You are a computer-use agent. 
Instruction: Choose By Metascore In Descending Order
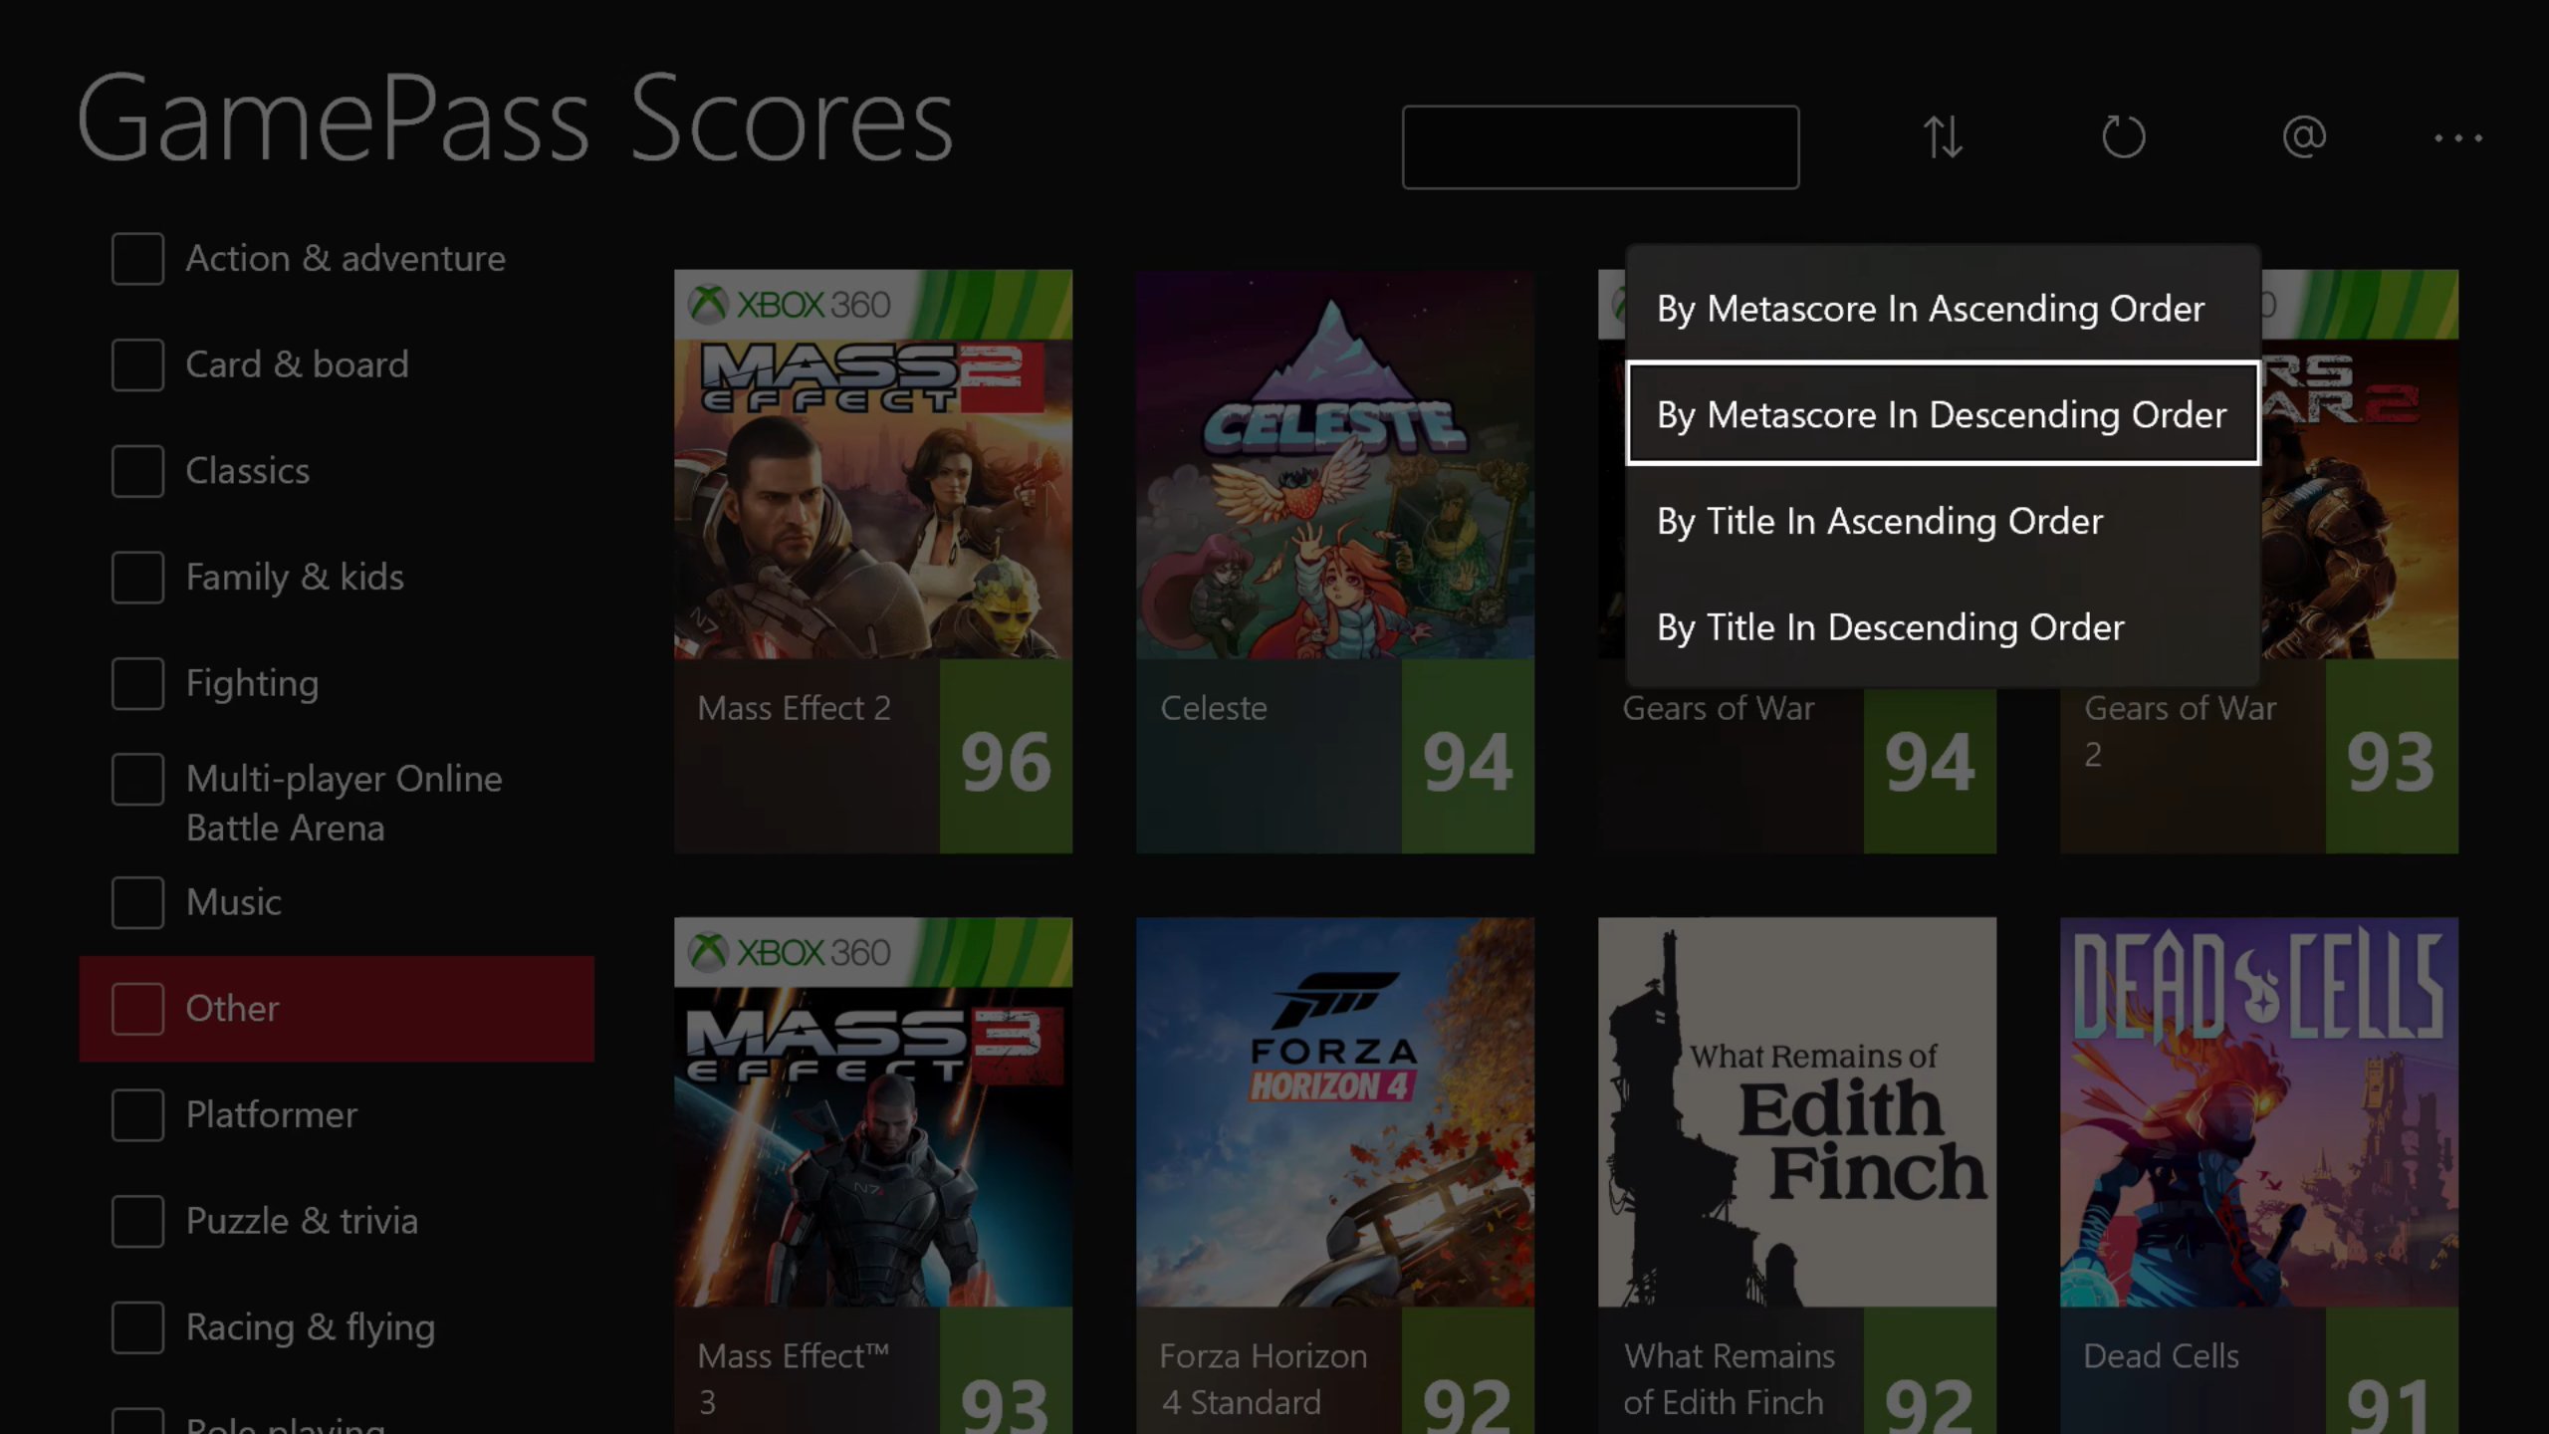(1942, 415)
